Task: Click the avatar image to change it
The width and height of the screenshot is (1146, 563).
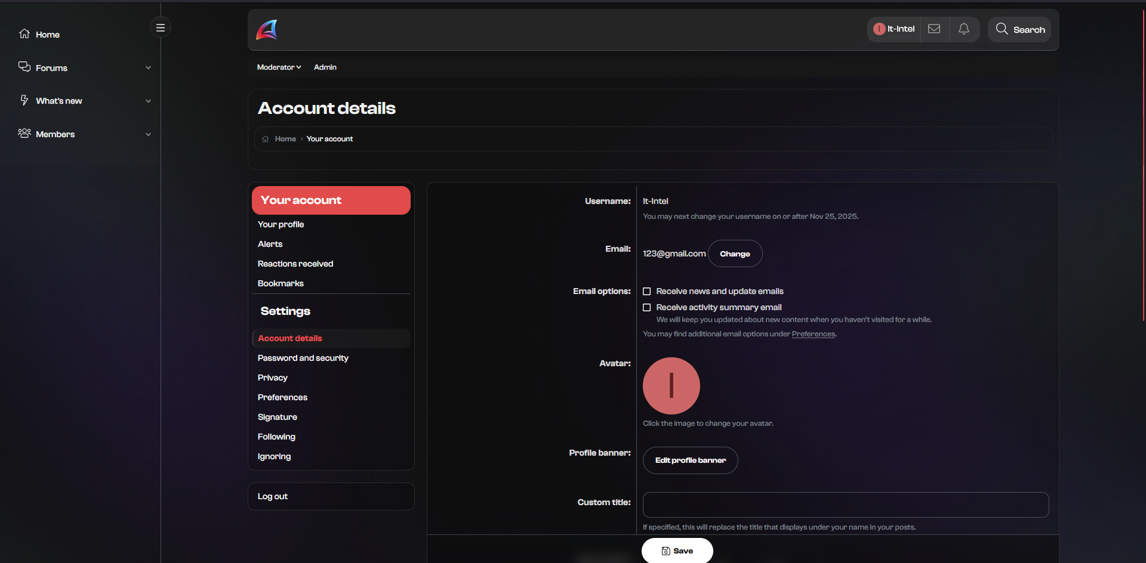Action: click(x=671, y=386)
